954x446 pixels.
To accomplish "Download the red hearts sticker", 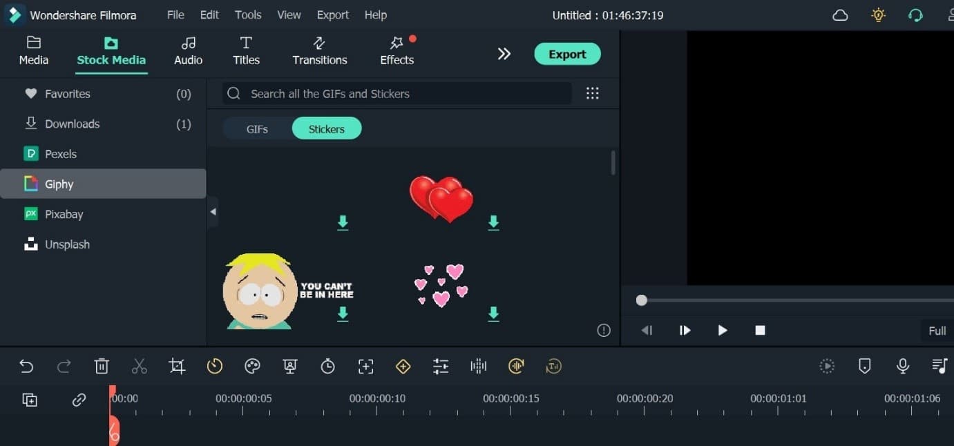I will tap(493, 222).
